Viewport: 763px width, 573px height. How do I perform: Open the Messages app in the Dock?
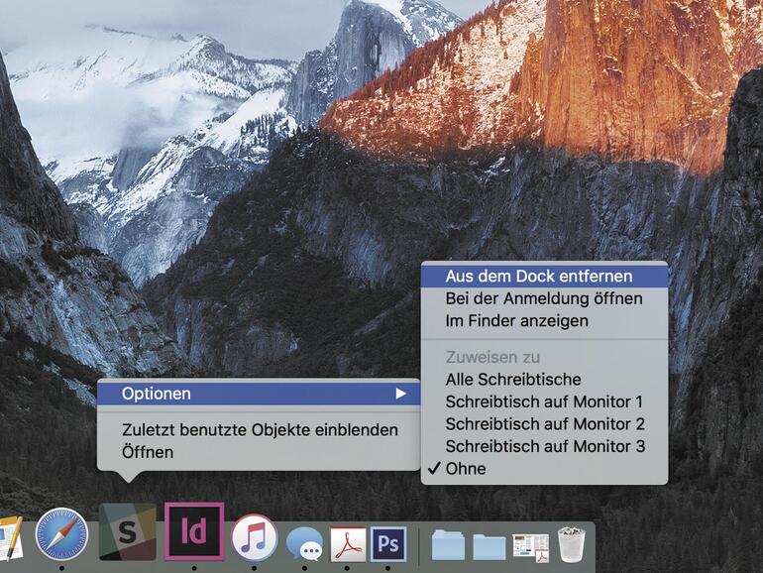pos(304,543)
